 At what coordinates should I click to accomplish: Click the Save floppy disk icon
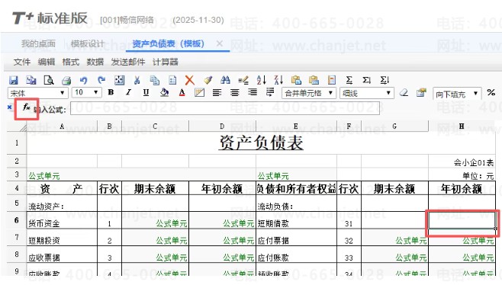(14, 80)
